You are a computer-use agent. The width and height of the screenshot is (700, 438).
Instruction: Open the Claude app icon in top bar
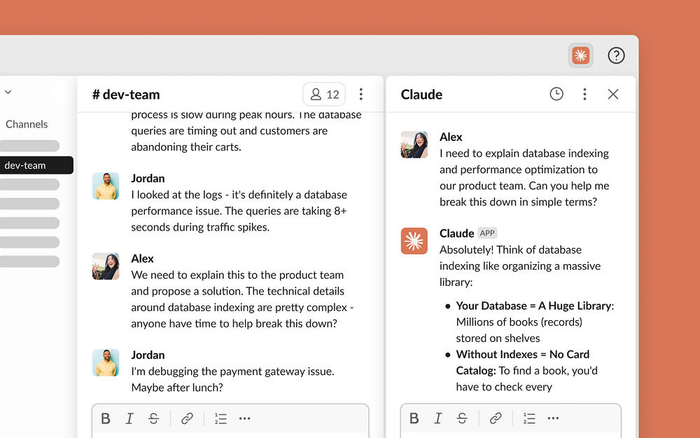pyautogui.click(x=580, y=55)
